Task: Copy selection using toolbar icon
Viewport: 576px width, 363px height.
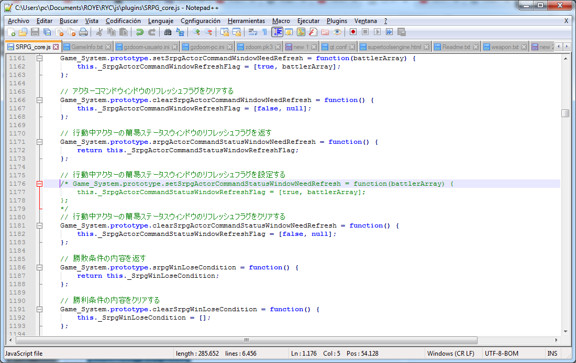Action: (112, 32)
